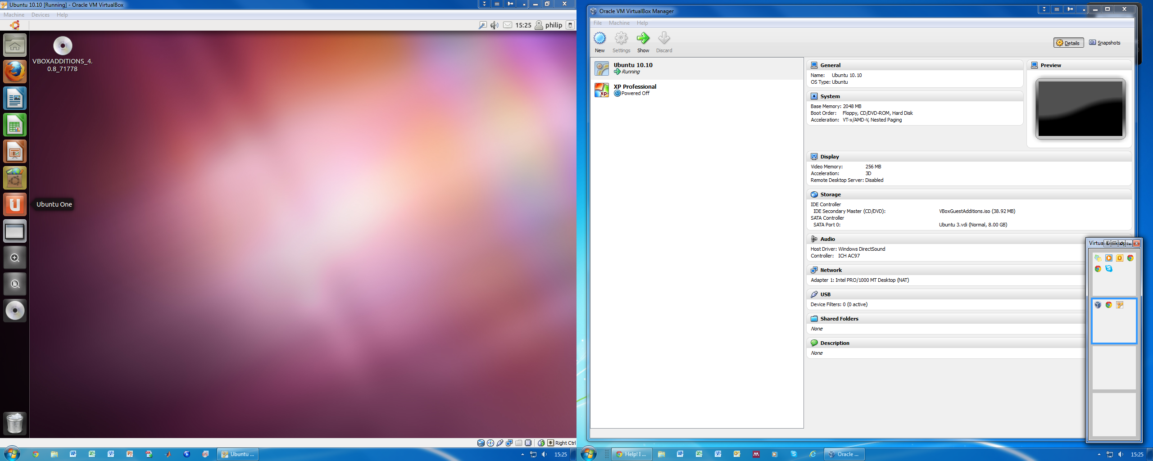Switch to Details view

click(1068, 43)
